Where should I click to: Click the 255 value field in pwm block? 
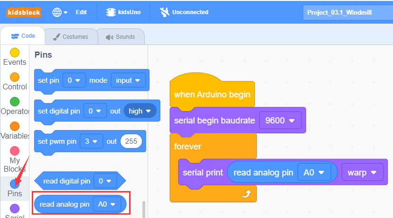(x=131, y=141)
